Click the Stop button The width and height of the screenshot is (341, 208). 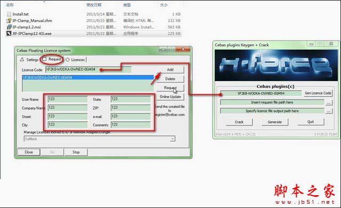[x=76, y=152]
